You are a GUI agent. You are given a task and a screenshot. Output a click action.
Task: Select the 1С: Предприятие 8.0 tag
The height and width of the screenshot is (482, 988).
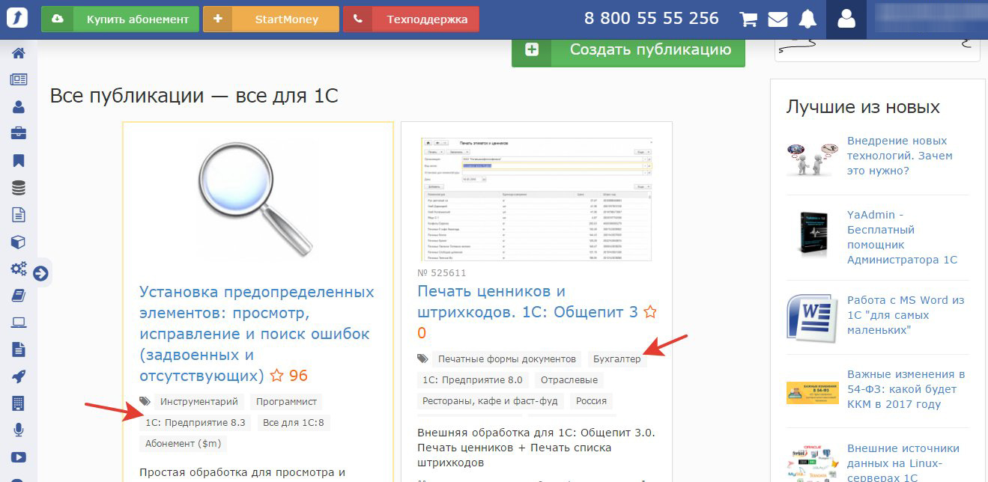pyautogui.click(x=473, y=380)
